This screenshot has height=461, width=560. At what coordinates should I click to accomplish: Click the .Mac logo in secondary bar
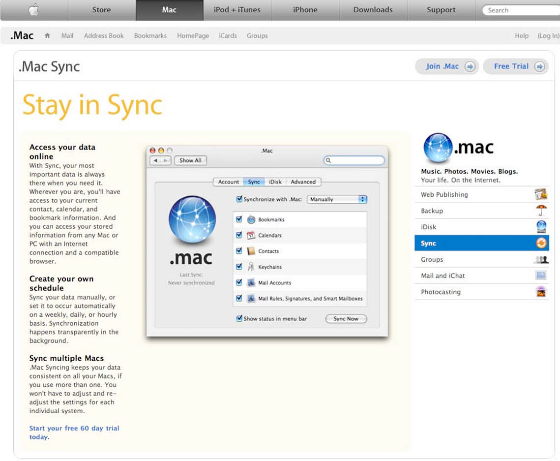[x=22, y=35]
